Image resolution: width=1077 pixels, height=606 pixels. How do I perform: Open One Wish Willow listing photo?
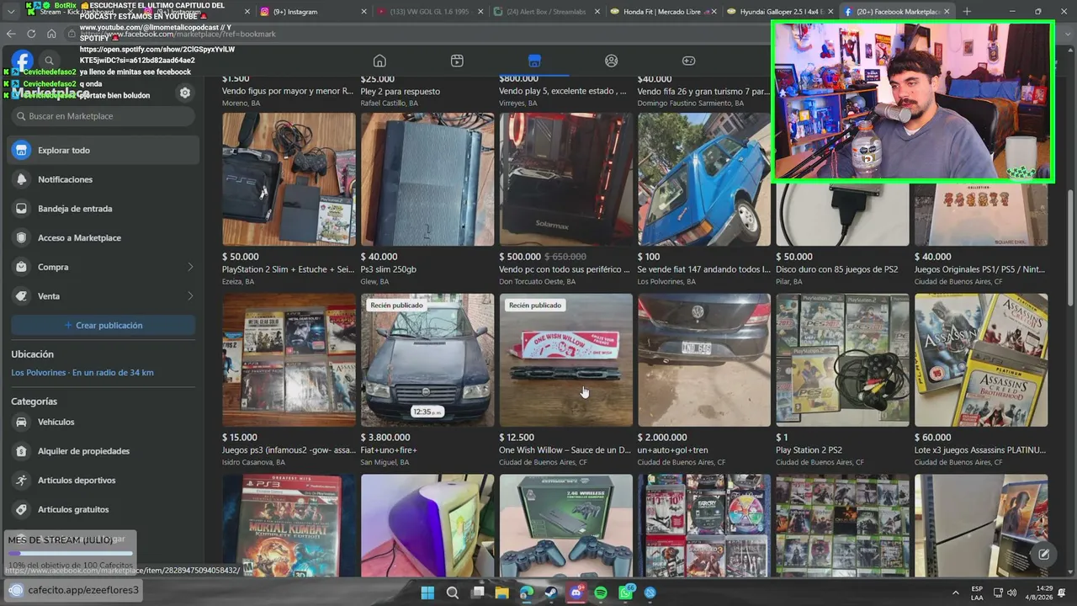pyautogui.click(x=565, y=360)
